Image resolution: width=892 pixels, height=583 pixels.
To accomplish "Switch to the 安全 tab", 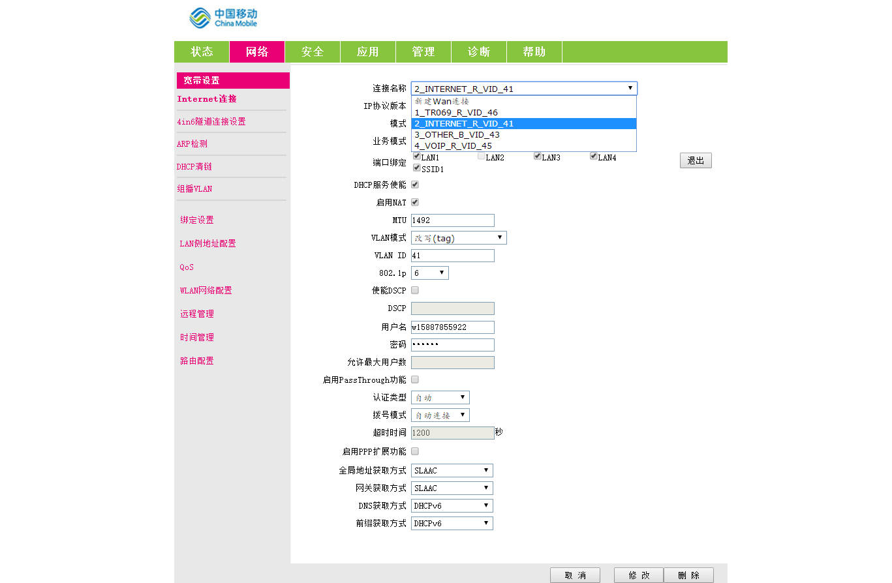I will (x=313, y=52).
